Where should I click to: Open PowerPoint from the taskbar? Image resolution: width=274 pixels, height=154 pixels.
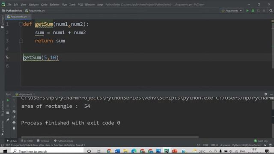pos(175,151)
